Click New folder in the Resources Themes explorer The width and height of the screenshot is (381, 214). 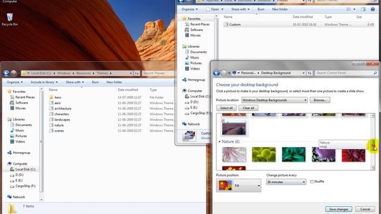[114, 82]
